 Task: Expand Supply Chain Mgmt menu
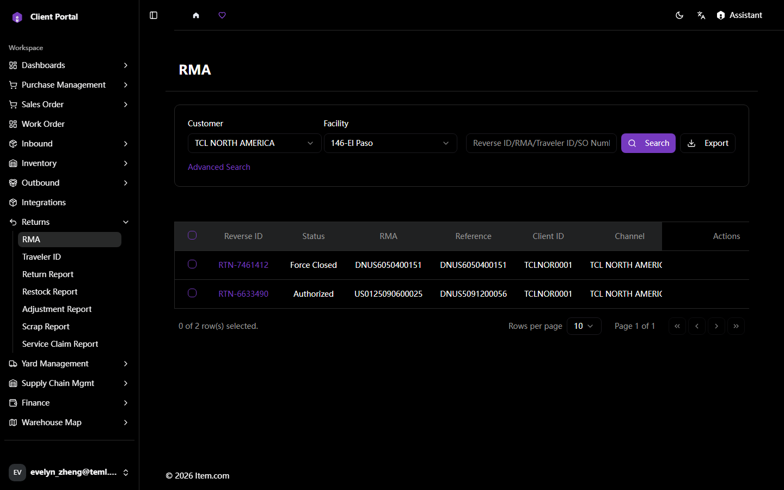coord(69,383)
